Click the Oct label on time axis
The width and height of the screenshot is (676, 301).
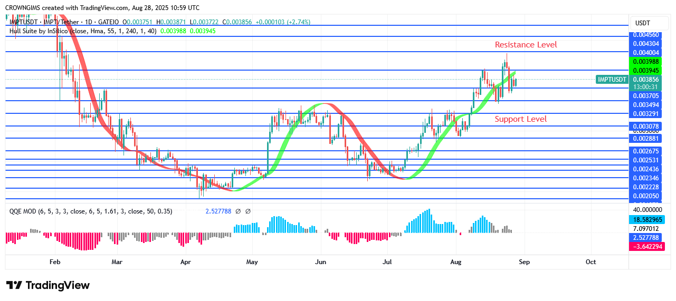point(591,261)
